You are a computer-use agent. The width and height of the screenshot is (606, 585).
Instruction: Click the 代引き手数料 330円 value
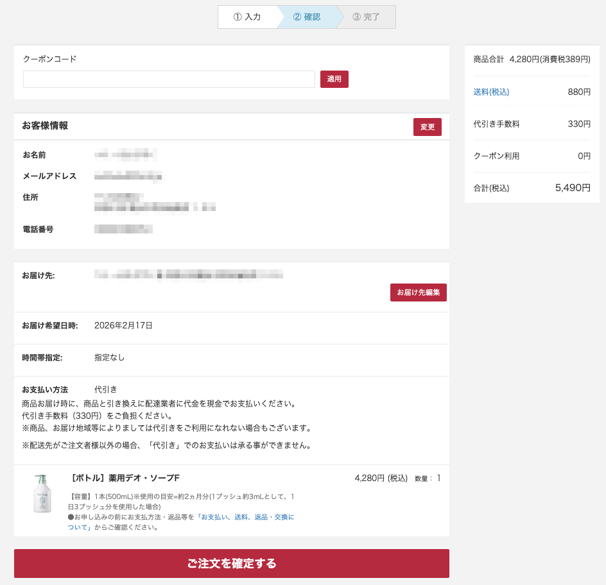click(x=579, y=124)
